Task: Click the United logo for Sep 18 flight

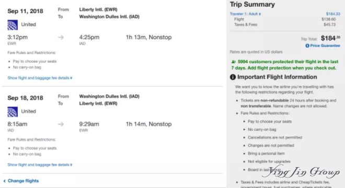Action: (13, 112)
